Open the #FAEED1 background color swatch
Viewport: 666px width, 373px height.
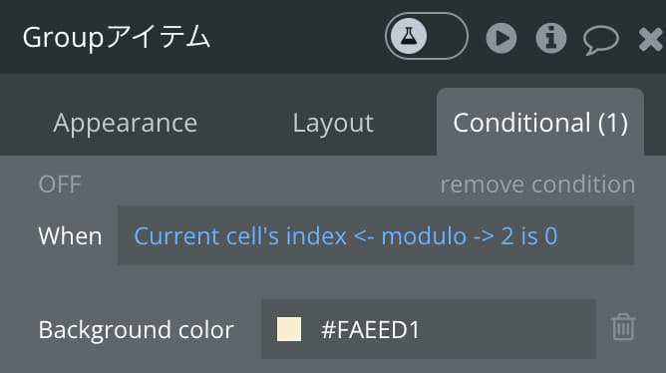289,329
